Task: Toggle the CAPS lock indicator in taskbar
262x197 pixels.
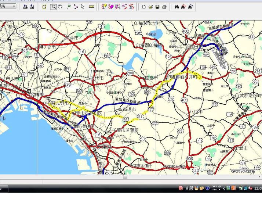Action: click(x=214, y=186)
